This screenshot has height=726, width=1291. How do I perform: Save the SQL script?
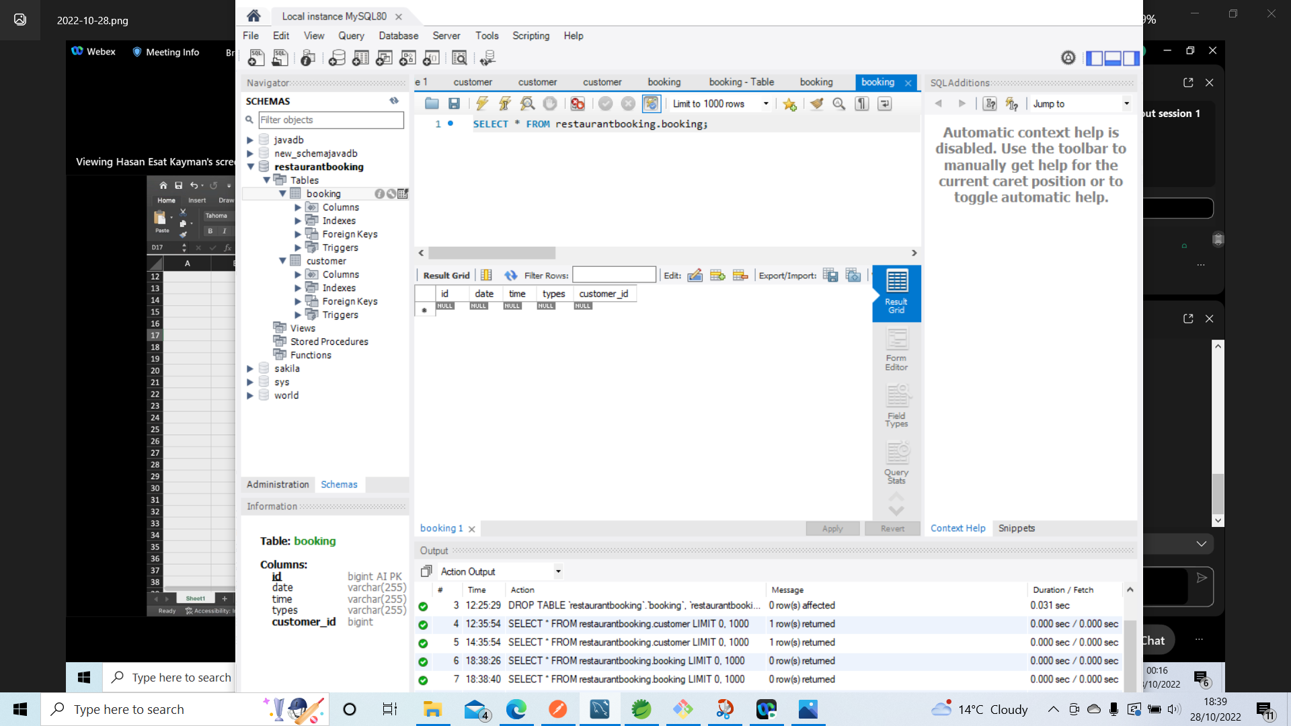coord(455,104)
